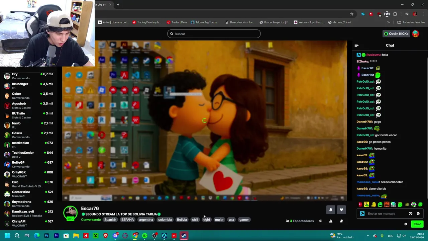Screen dimensions: 428x241
Task: Open the emoji picker smiley icon
Action: (418, 214)
